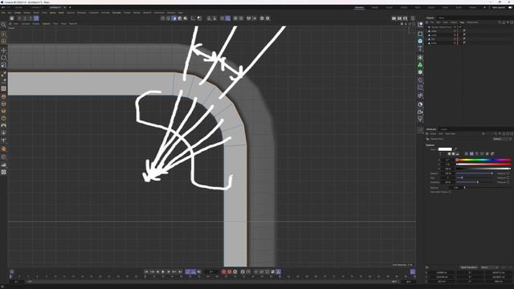
Task: Toggle Autokeying in the timeline bar
Action: pos(230,271)
